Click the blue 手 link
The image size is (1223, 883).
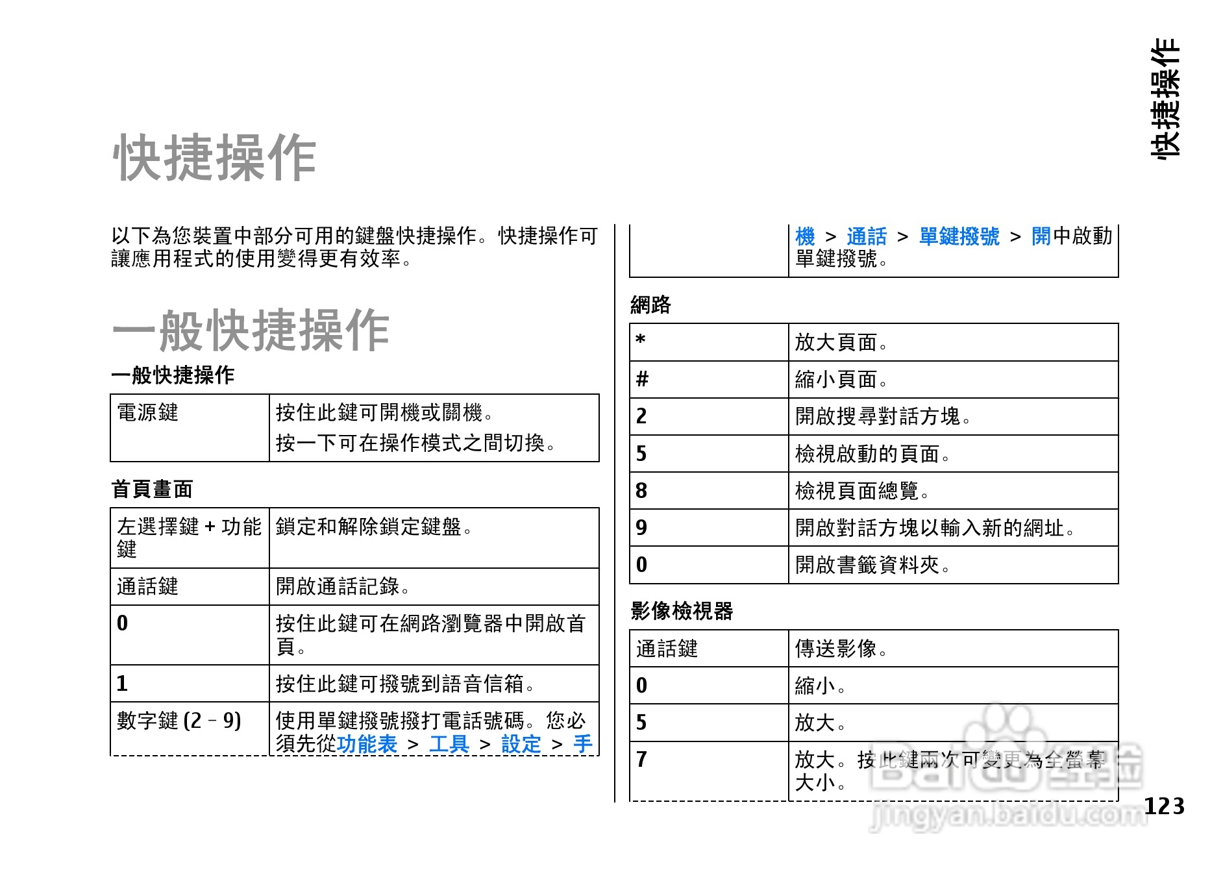pyautogui.click(x=583, y=744)
